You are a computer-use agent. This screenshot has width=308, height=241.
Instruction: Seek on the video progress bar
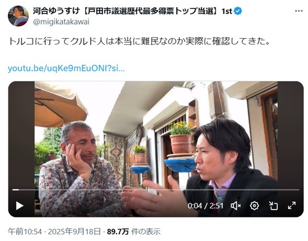click(x=156, y=190)
